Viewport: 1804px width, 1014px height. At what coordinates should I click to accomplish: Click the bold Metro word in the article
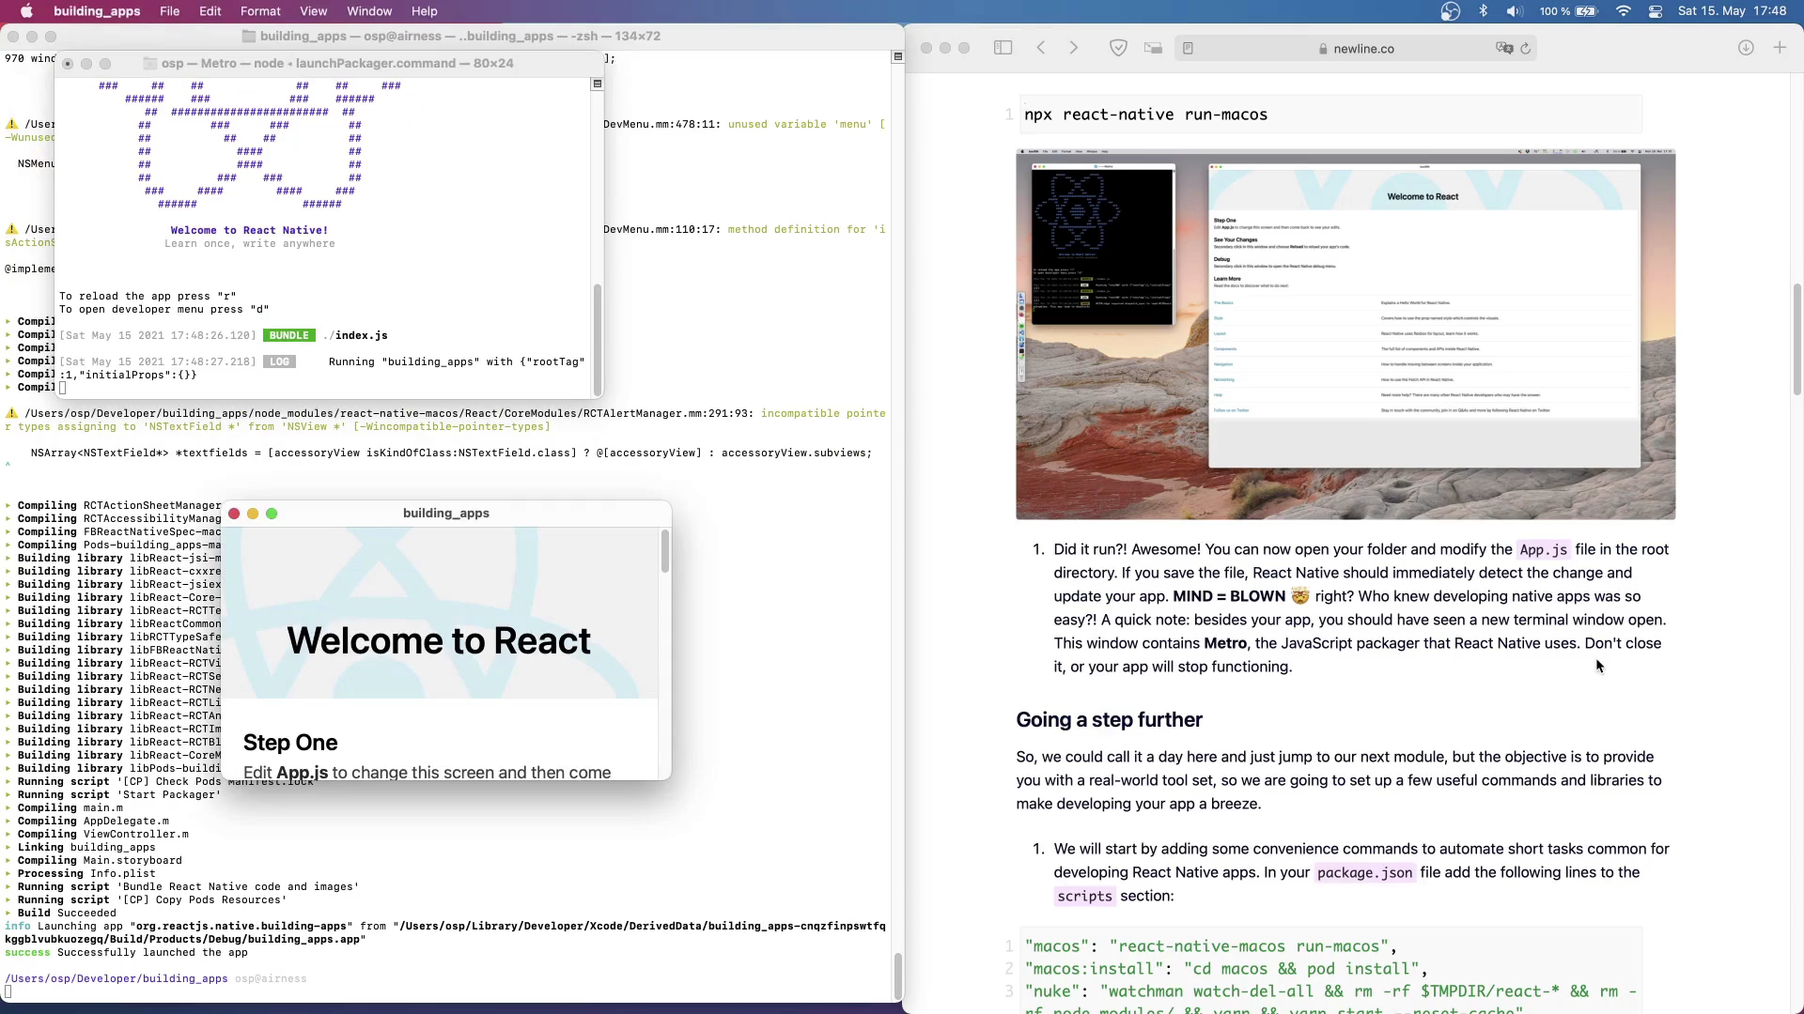[1225, 644]
